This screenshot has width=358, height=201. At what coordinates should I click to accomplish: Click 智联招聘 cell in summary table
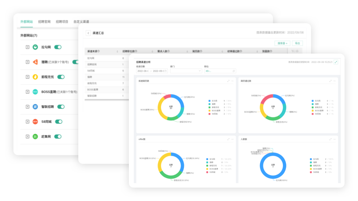pyautogui.click(x=92, y=96)
